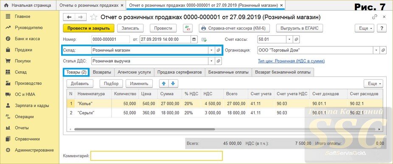Open calendar picker for document date

[194, 40]
